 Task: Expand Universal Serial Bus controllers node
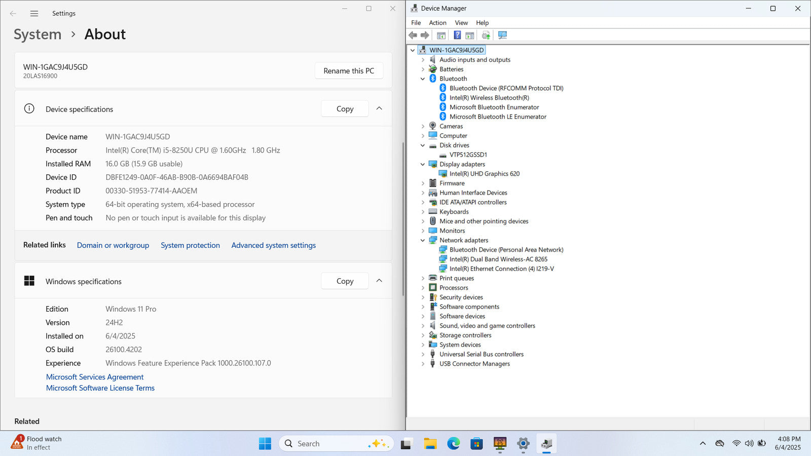pos(423,355)
